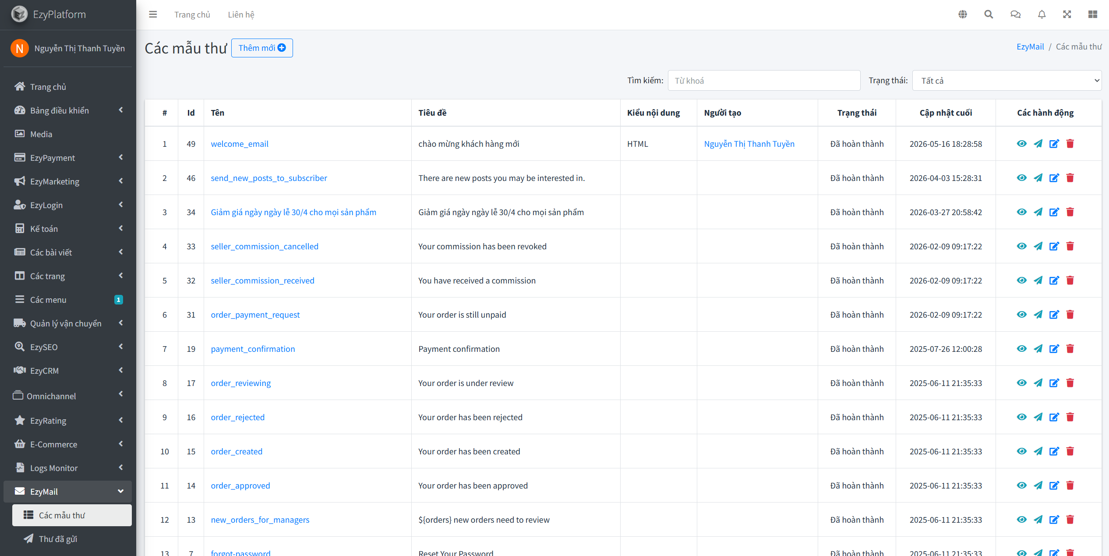Click the user avatar N
The image size is (1109, 556).
[x=19, y=48]
